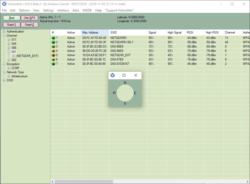The height and width of the screenshot is (184, 250).
Task: Open the Edit menu
Action: click(13, 10)
